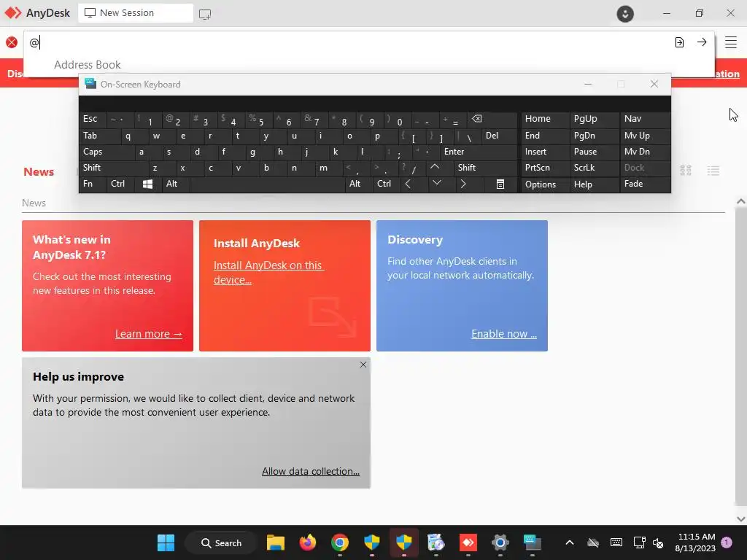The width and height of the screenshot is (747, 560).
Task: Click scroll down arrow of News scrollbar
Action: (x=741, y=518)
